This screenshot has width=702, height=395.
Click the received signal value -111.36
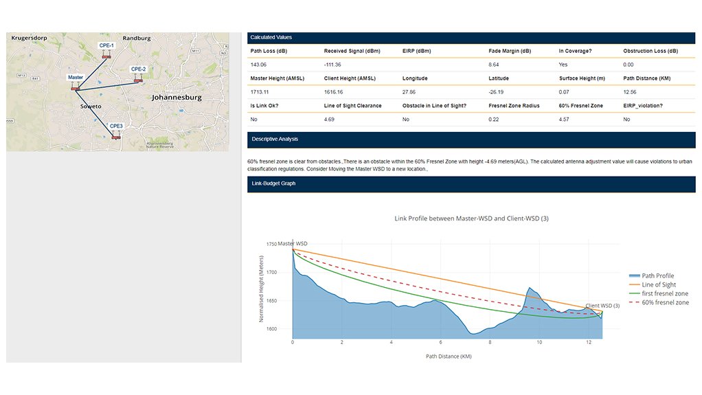(x=332, y=65)
